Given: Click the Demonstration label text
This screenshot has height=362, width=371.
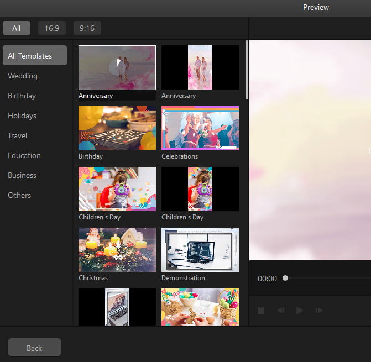Looking at the screenshot, I should (x=183, y=278).
